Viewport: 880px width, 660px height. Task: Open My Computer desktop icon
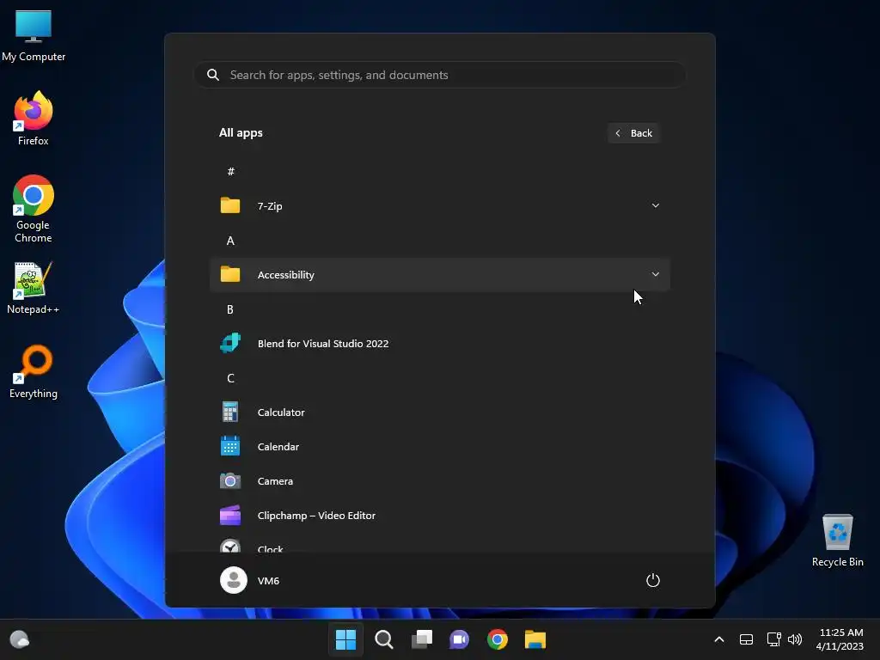[34, 34]
